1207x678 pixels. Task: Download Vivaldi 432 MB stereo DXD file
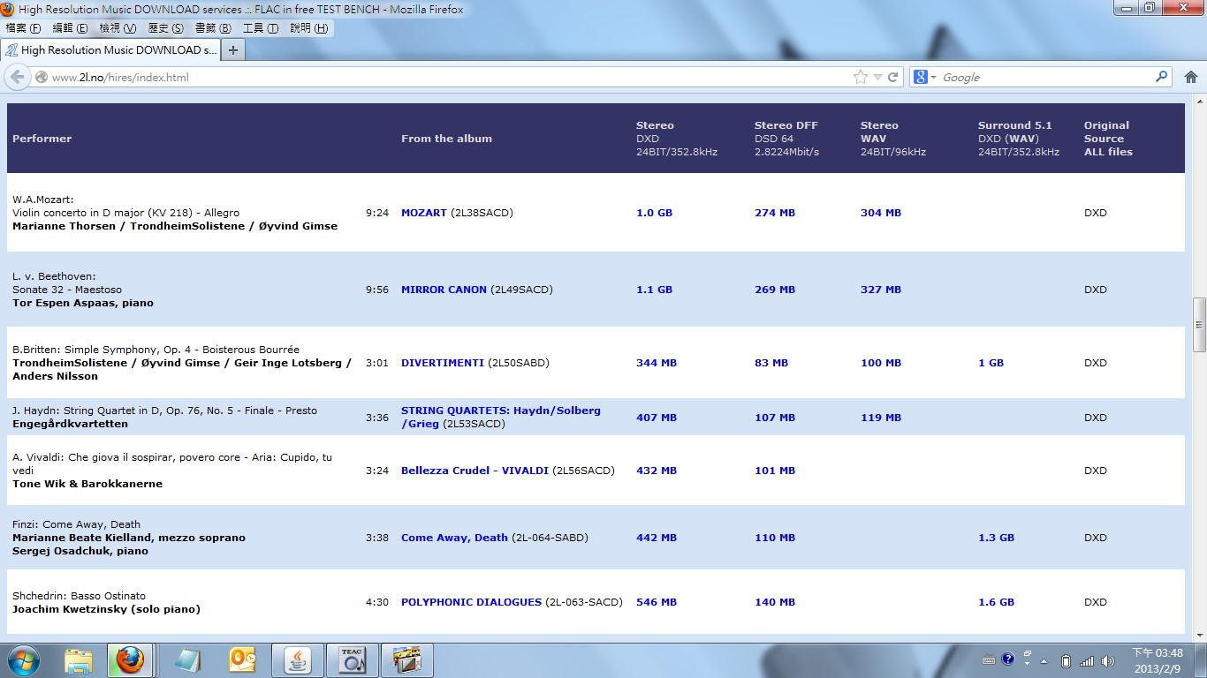point(657,471)
